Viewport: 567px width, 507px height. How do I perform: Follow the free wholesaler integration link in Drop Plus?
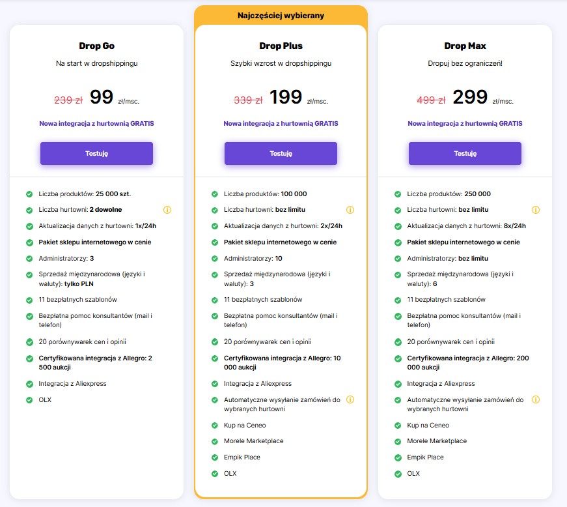(281, 123)
